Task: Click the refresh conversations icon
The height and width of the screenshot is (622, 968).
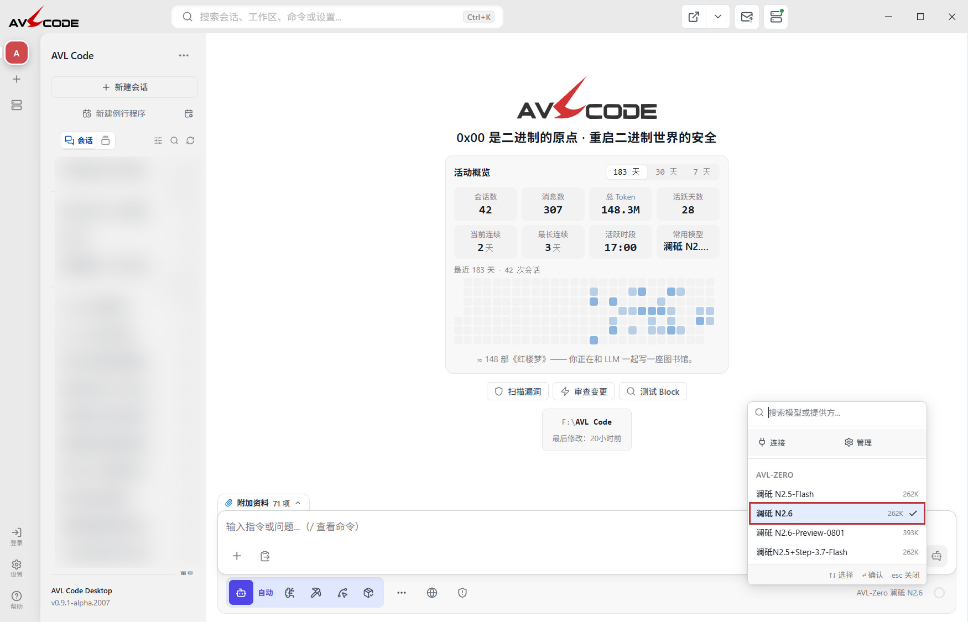Action: [190, 140]
